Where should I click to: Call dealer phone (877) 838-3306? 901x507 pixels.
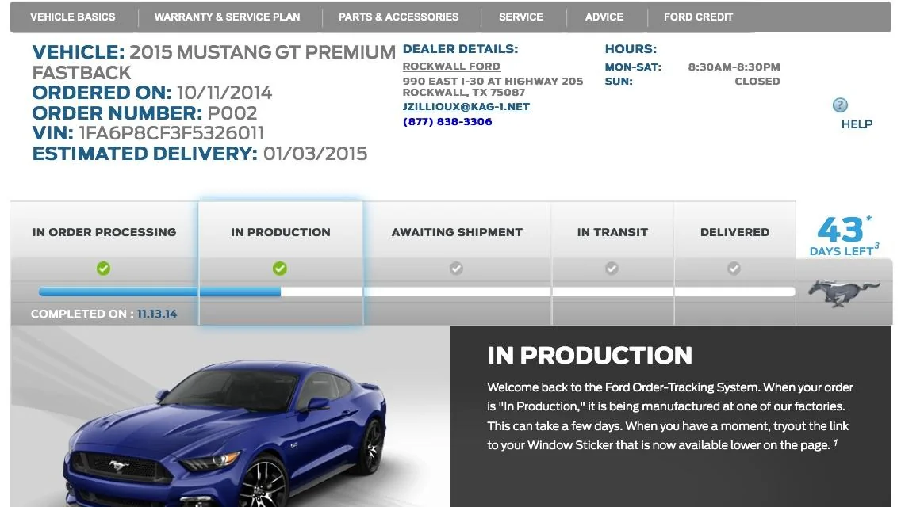tap(447, 122)
